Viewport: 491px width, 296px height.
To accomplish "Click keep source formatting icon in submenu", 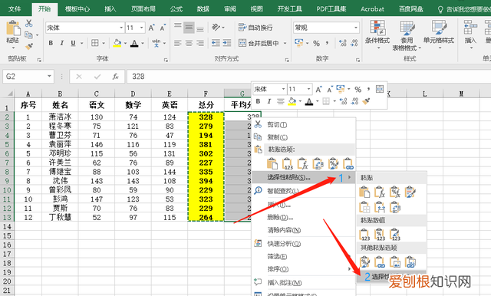I will tap(410, 192).
